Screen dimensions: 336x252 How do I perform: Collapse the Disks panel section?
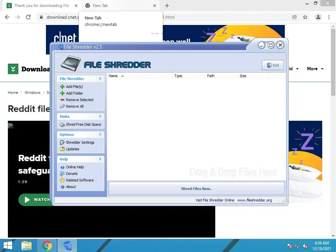point(100,116)
